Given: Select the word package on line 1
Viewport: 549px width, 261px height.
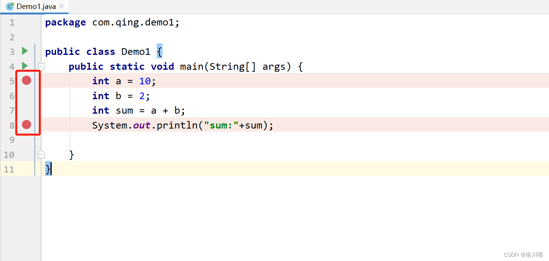Looking at the screenshot, I should pos(65,22).
